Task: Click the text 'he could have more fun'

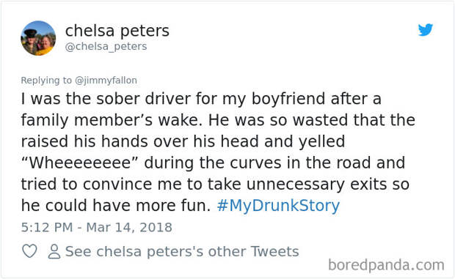Action: pos(116,206)
